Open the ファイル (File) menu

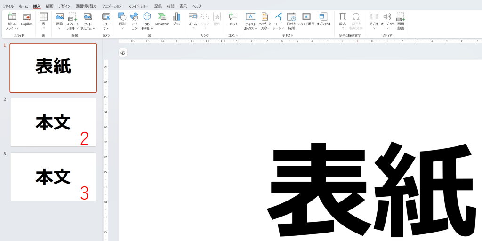[x=8, y=6]
